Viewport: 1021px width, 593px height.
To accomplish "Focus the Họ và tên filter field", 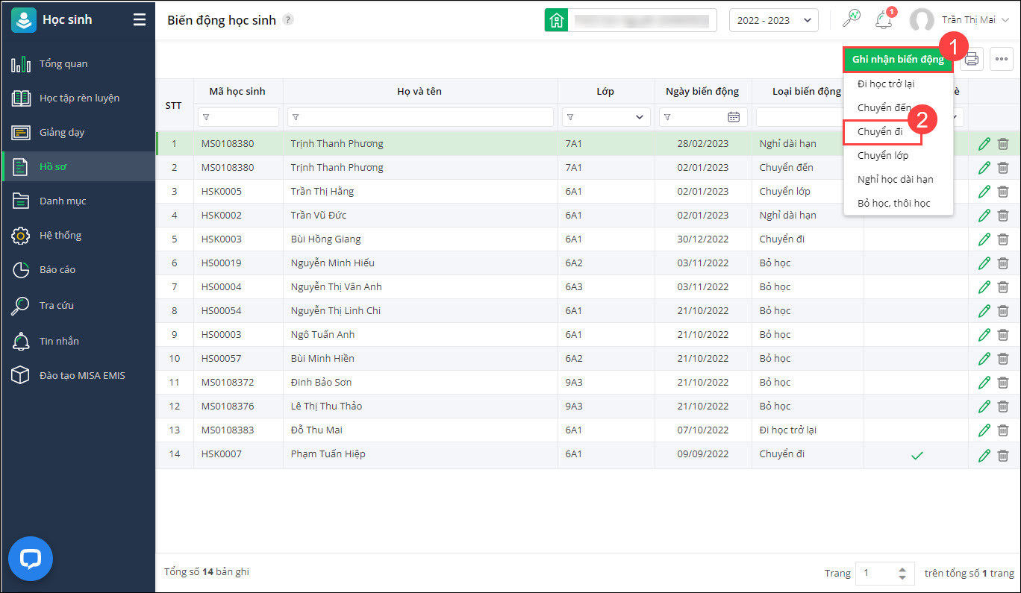I will pos(420,117).
